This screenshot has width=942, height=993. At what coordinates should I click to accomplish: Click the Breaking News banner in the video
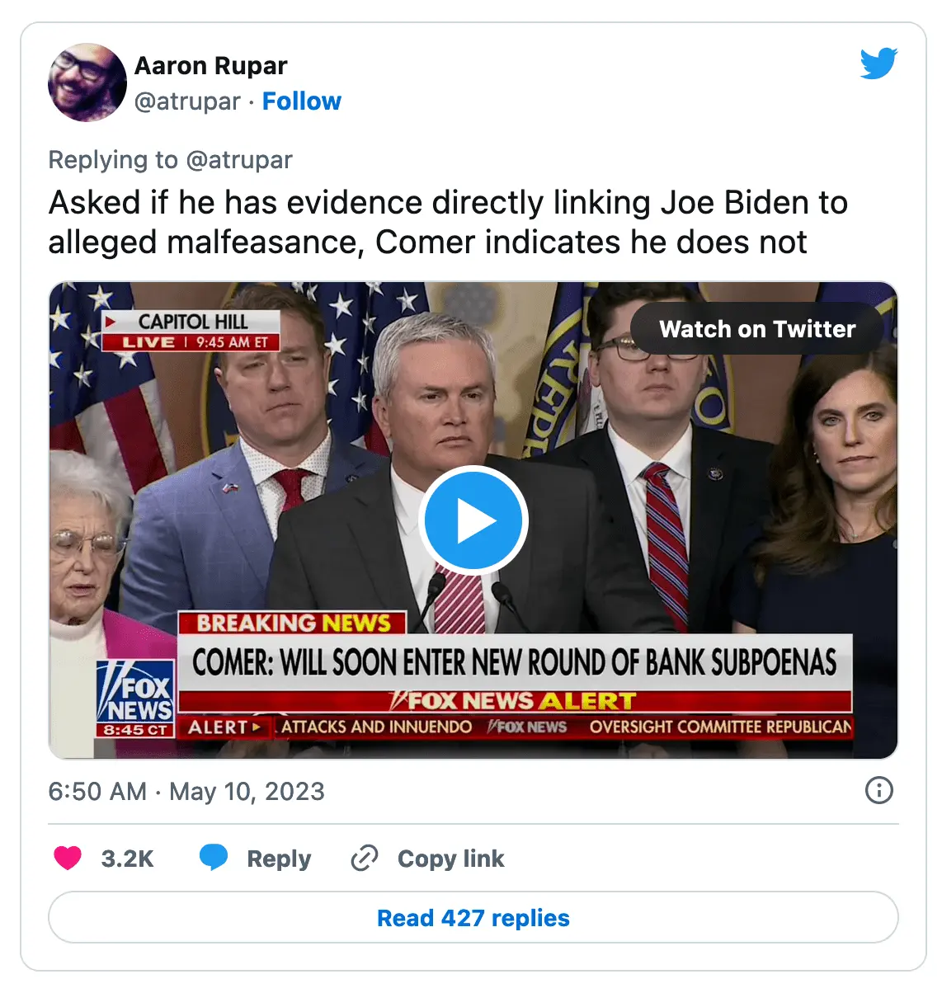click(x=292, y=623)
